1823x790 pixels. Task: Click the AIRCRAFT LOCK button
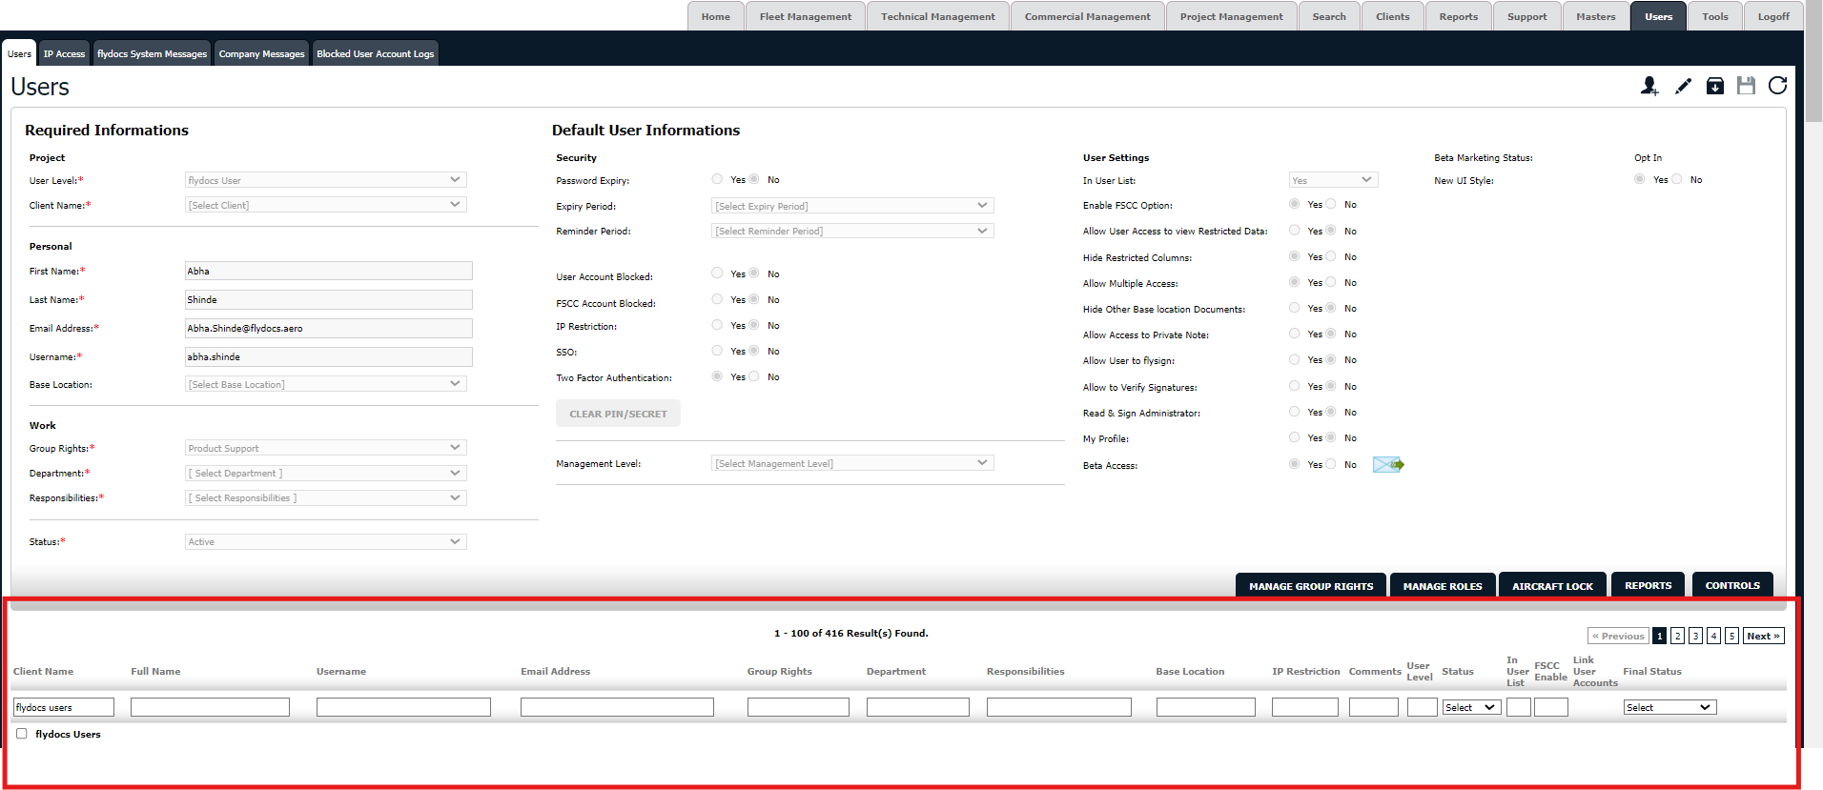pyautogui.click(x=1552, y=585)
